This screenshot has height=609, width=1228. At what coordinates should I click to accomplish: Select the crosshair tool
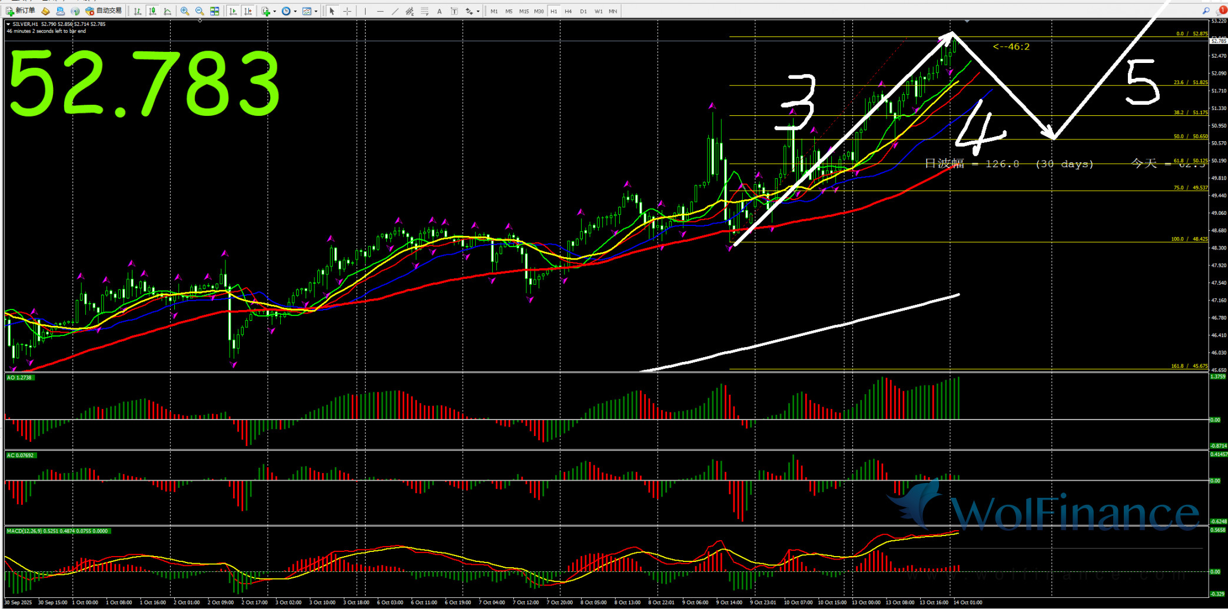tap(347, 11)
